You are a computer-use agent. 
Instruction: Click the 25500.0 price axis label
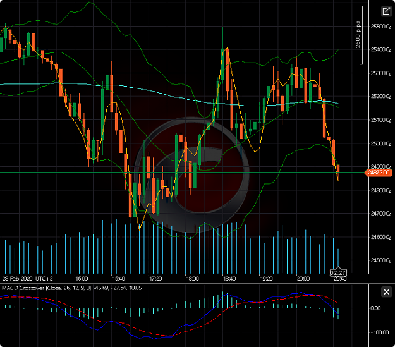380,27
